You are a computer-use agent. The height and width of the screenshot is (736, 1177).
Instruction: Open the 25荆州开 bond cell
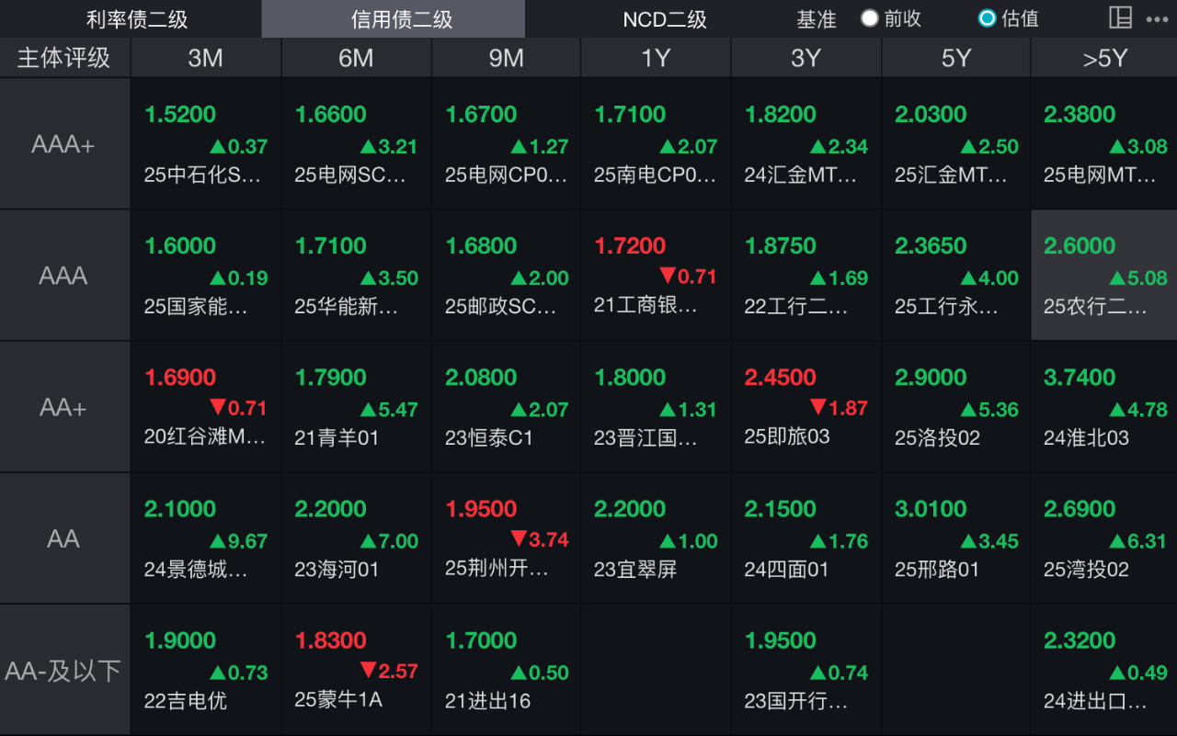click(x=506, y=539)
